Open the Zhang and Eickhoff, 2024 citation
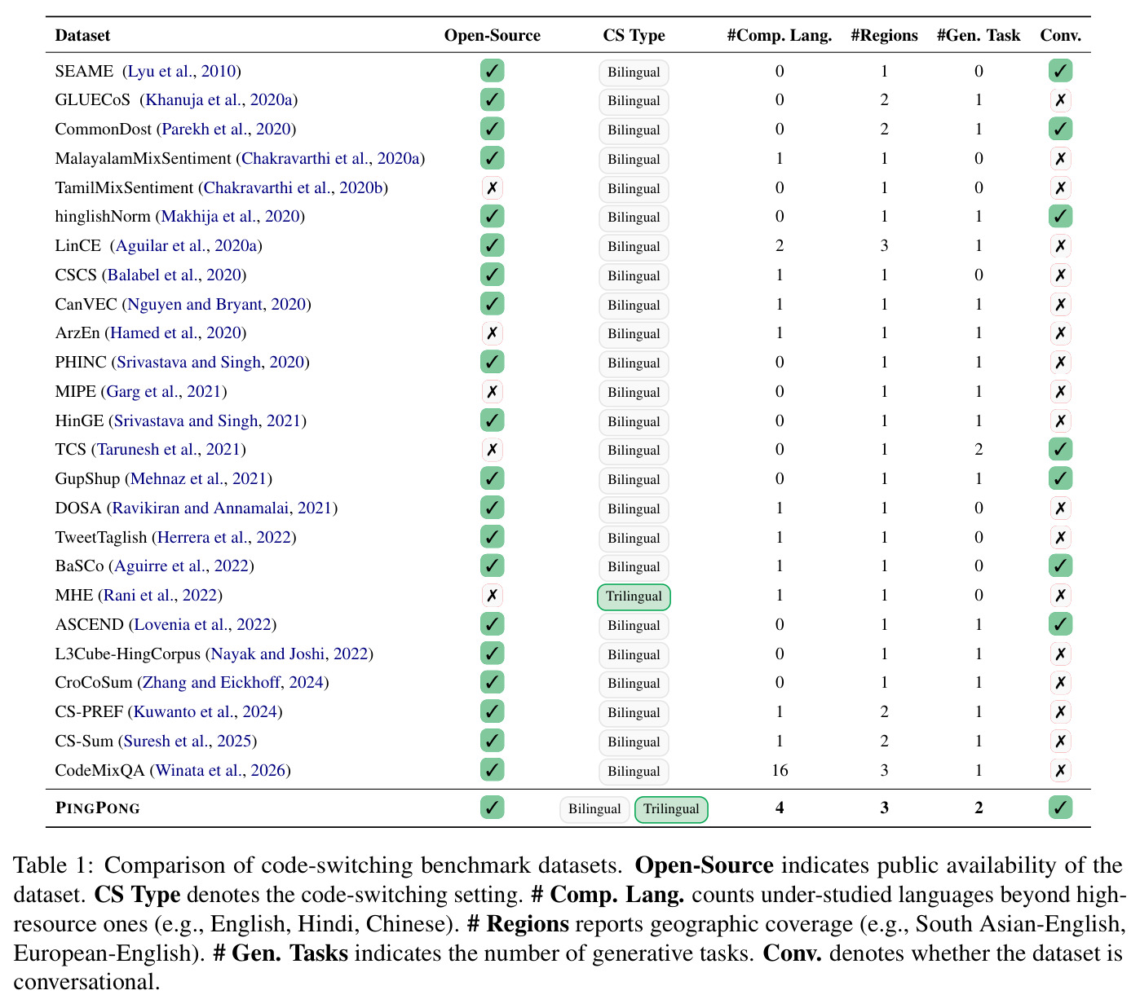The height and width of the screenshot is (1008, 1140). point(233,683)
